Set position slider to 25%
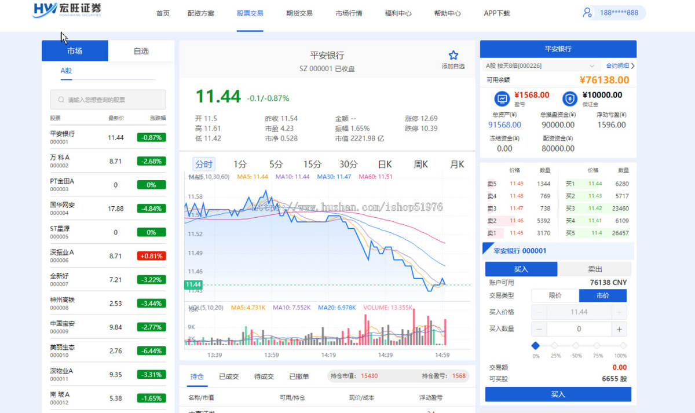 555,346
